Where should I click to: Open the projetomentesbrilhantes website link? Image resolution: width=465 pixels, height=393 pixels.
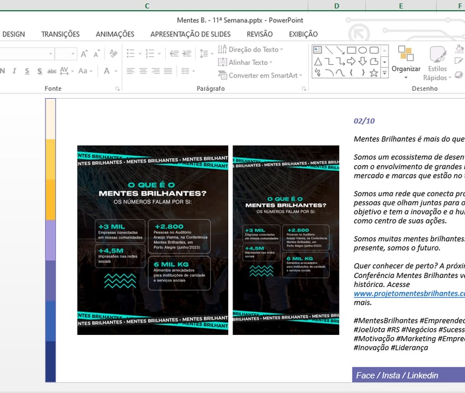tap(409, 294)
